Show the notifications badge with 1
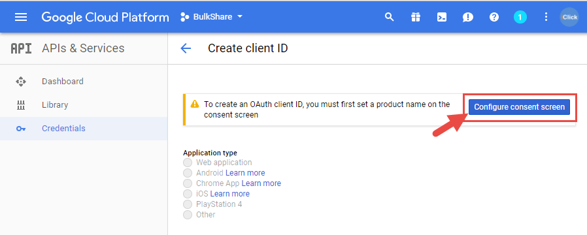Image resolution: width=587 pixels, height=235 pixels. (x=520, y=17)
